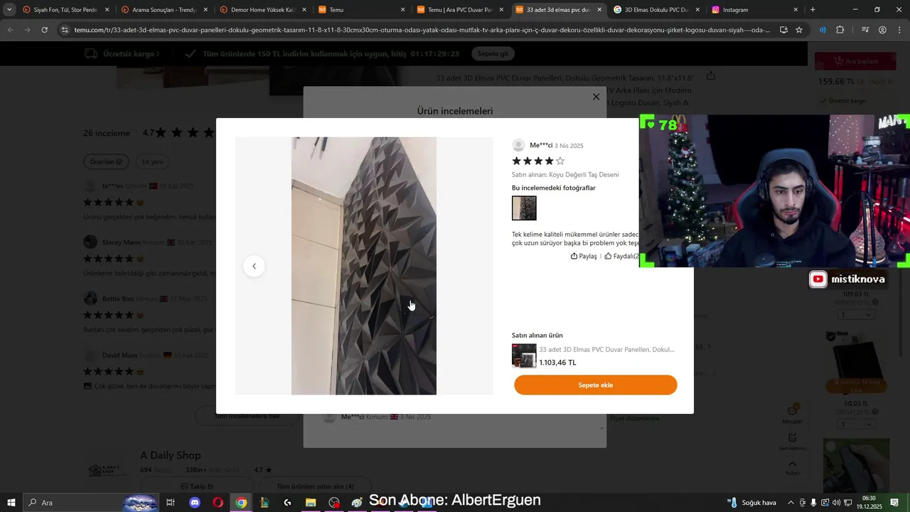Switch to the tab titled only Temu
Screen dimensions: 910x512
361,10
